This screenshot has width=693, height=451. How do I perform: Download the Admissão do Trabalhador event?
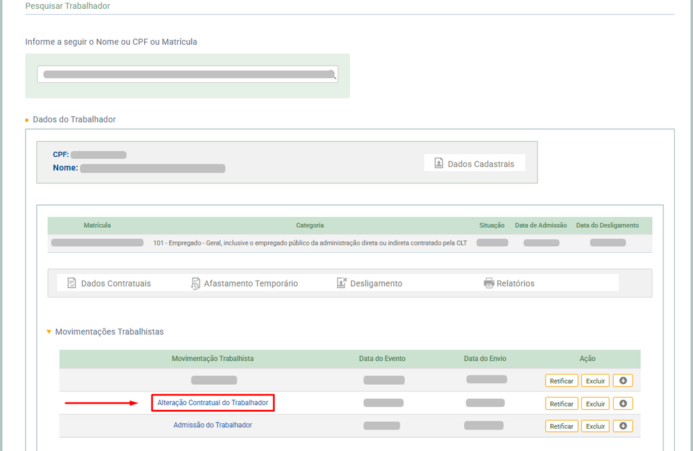click(x=623, y=426)
